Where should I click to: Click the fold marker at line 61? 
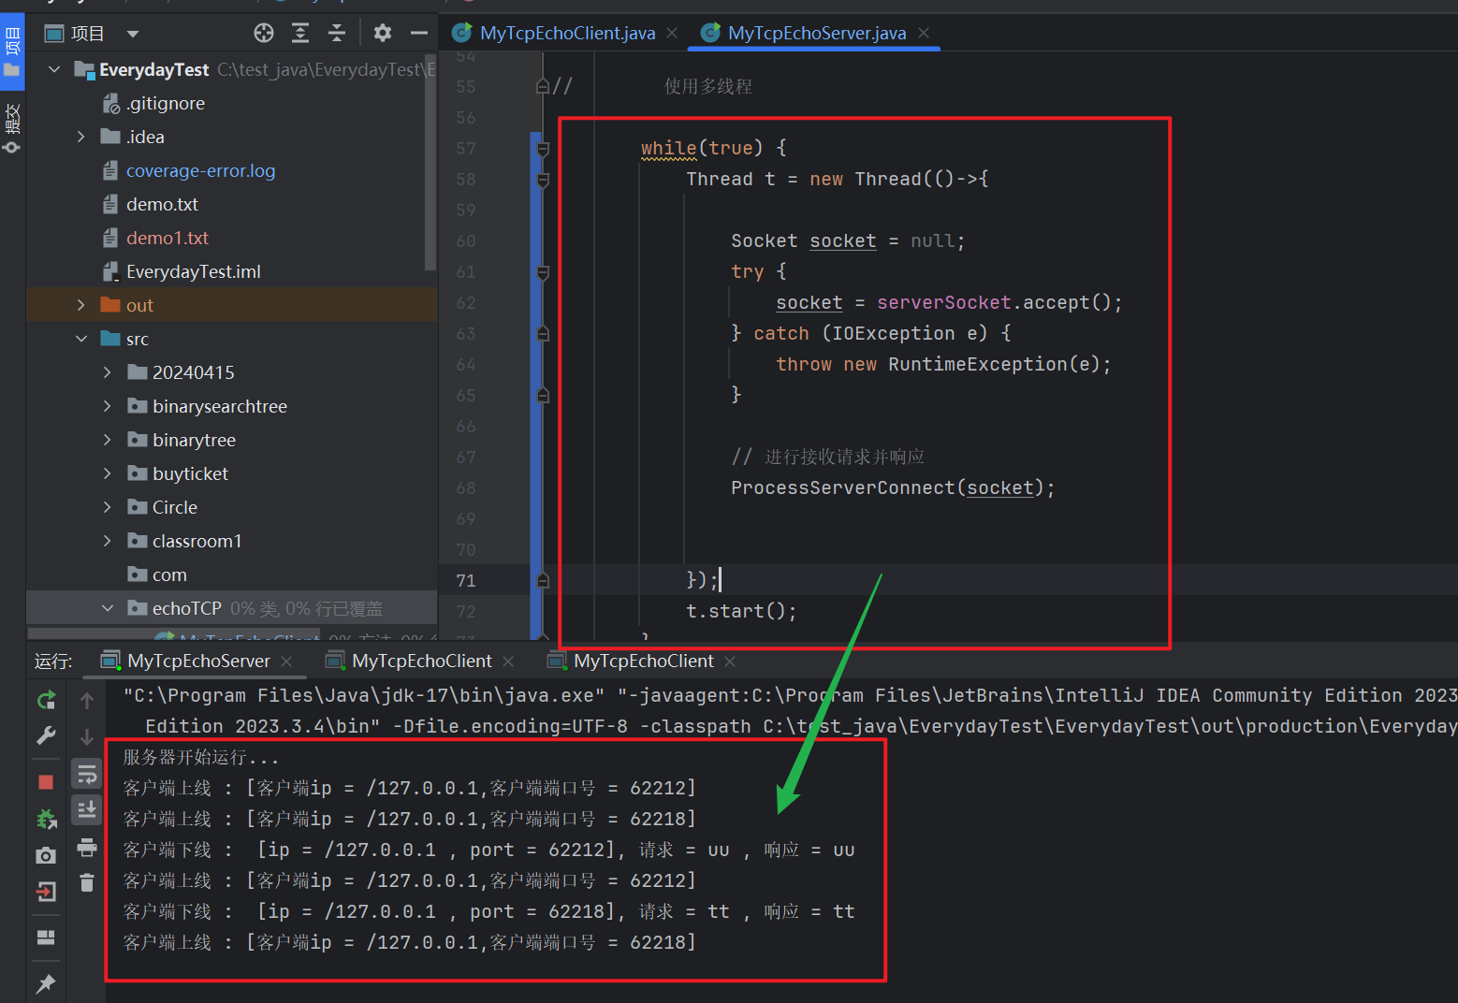point(543,272)
